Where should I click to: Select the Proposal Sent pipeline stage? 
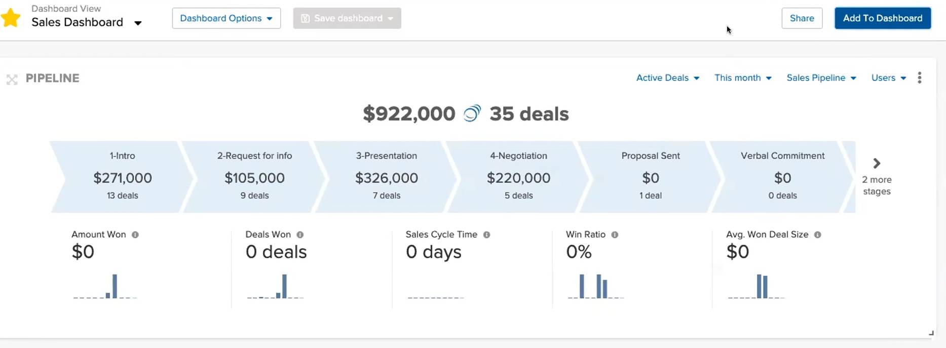click(x=651, y=177)
